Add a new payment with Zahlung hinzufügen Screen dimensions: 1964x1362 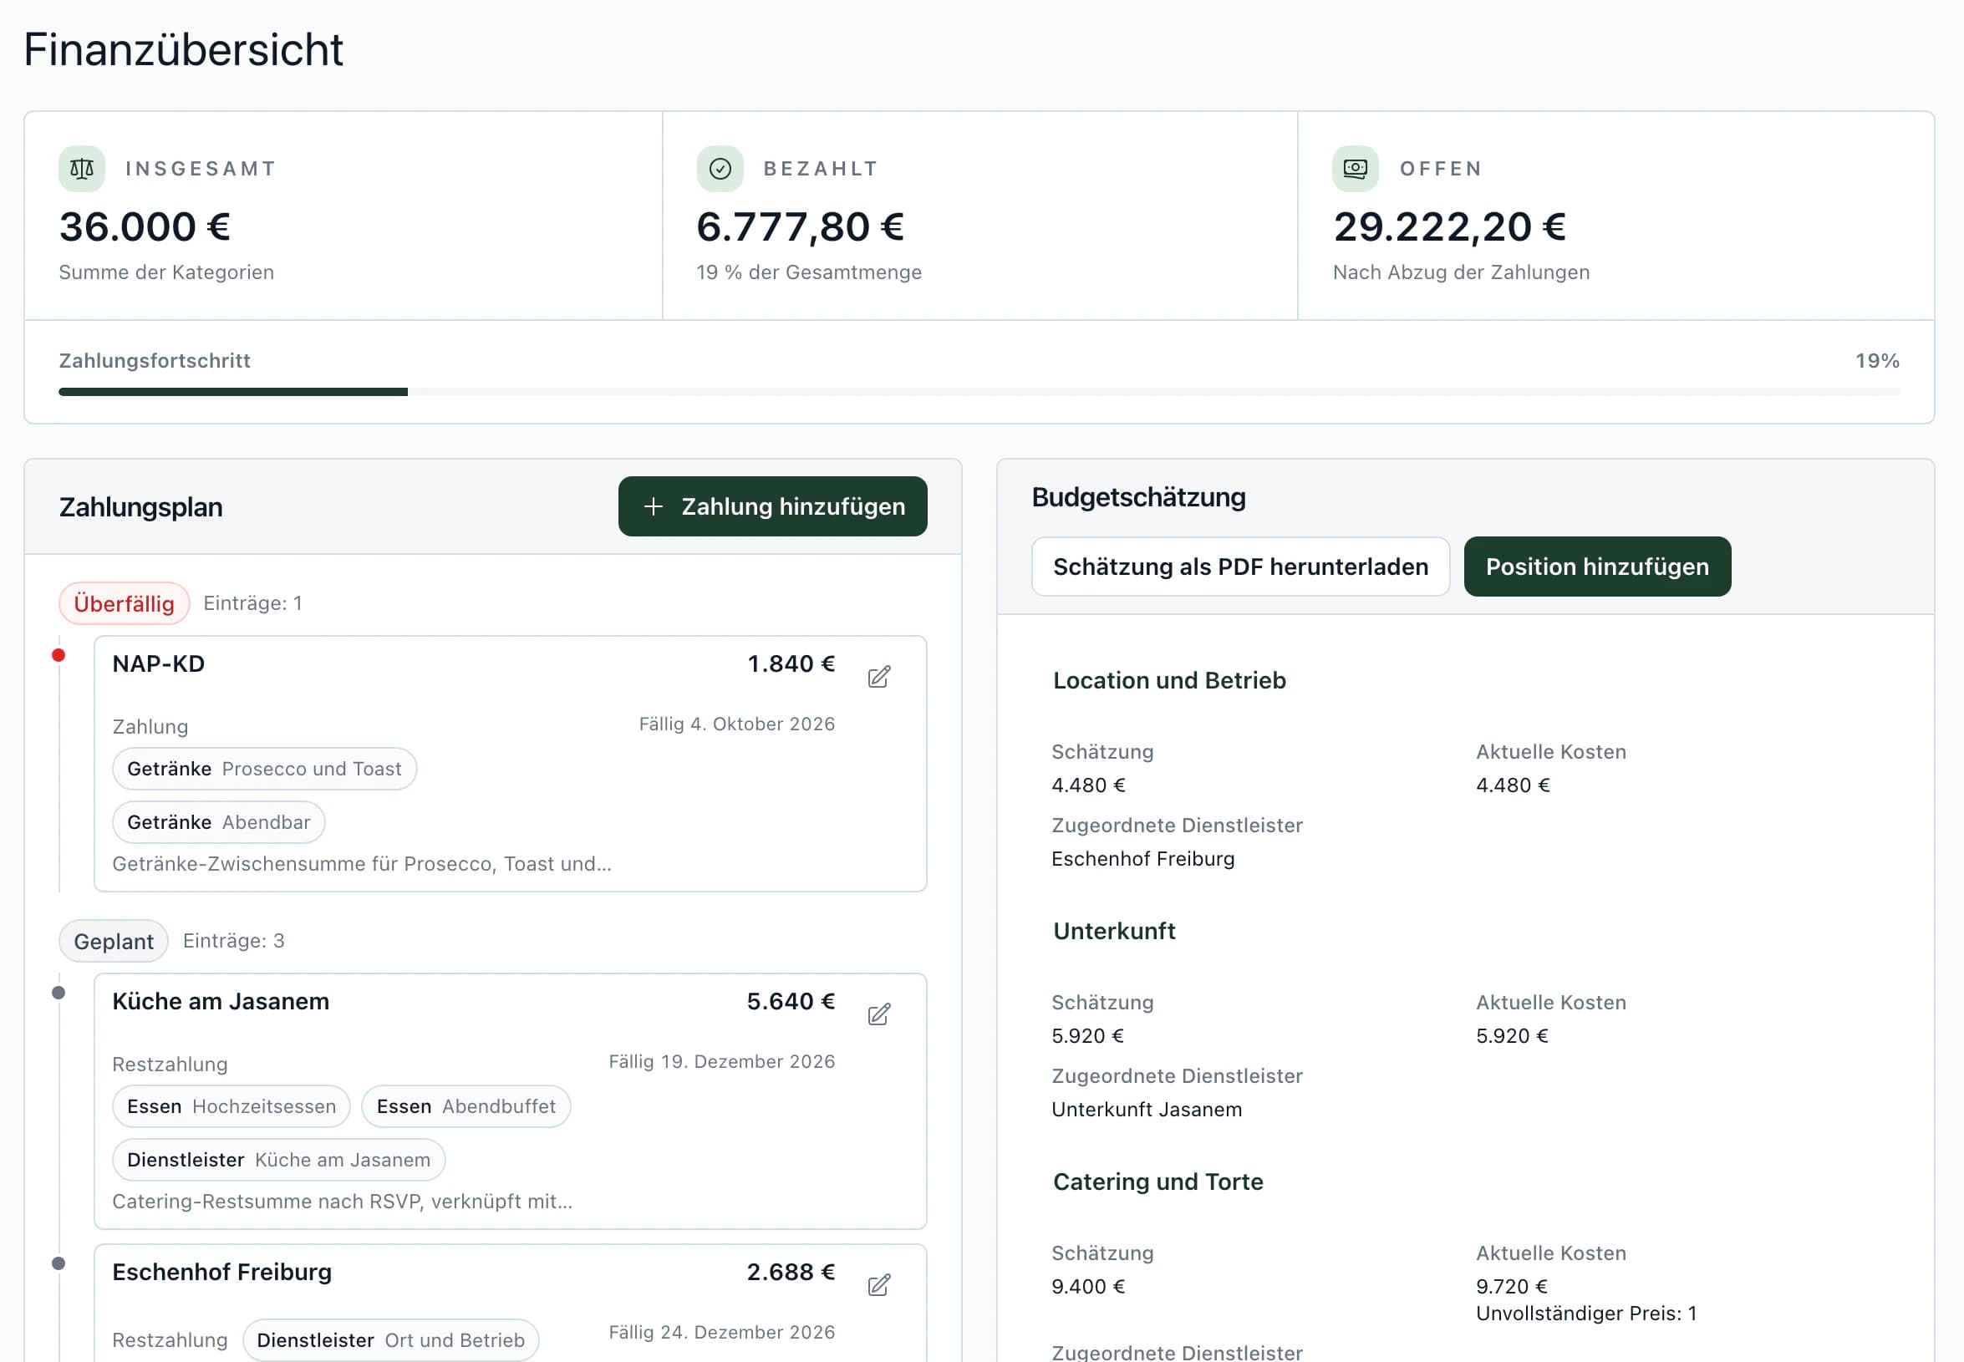772,506
